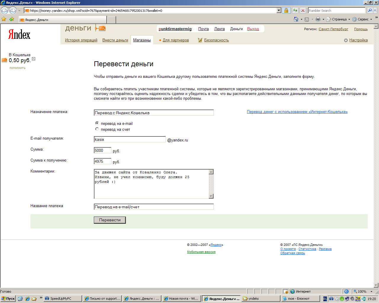Open the 'Сервис' tools dropdown
The height and width of the screenshot is (303, 379).
362,19
